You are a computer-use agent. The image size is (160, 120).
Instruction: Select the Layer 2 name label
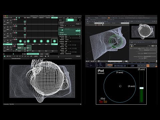point(8,44)
